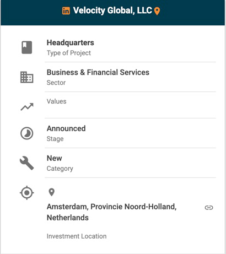Click the orange map pin in header
226x254 pixels.
click(157, 11)
